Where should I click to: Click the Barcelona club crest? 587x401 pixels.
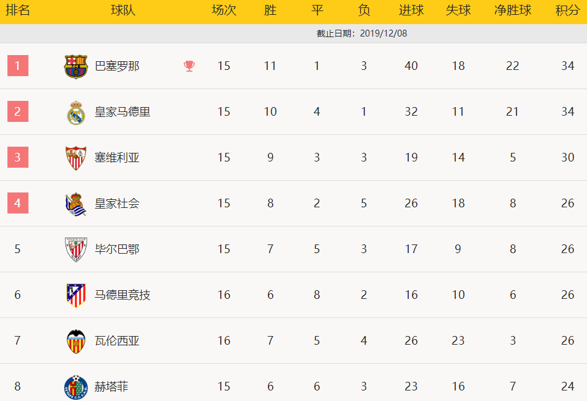pos(76,66)
